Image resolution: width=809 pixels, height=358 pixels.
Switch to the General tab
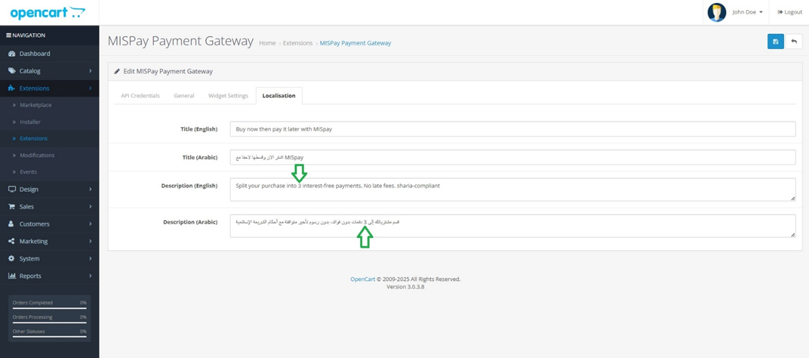(184, 96)
